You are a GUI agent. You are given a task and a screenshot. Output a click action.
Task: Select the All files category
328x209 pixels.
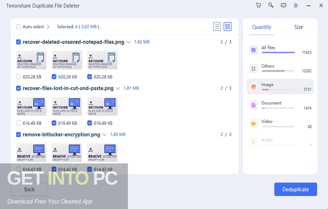[280, 50]
